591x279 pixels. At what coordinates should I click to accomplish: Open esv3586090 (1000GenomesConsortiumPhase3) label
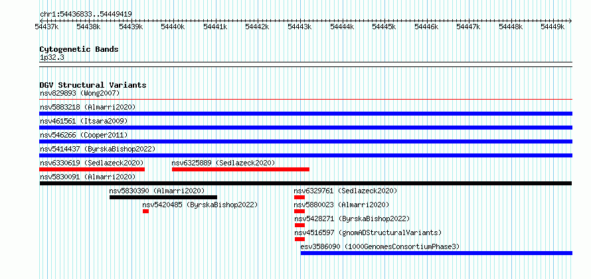click(380, 246)
